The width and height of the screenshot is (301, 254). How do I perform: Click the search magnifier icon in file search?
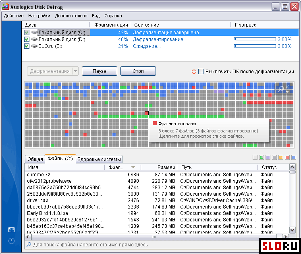tap(29, 245)
